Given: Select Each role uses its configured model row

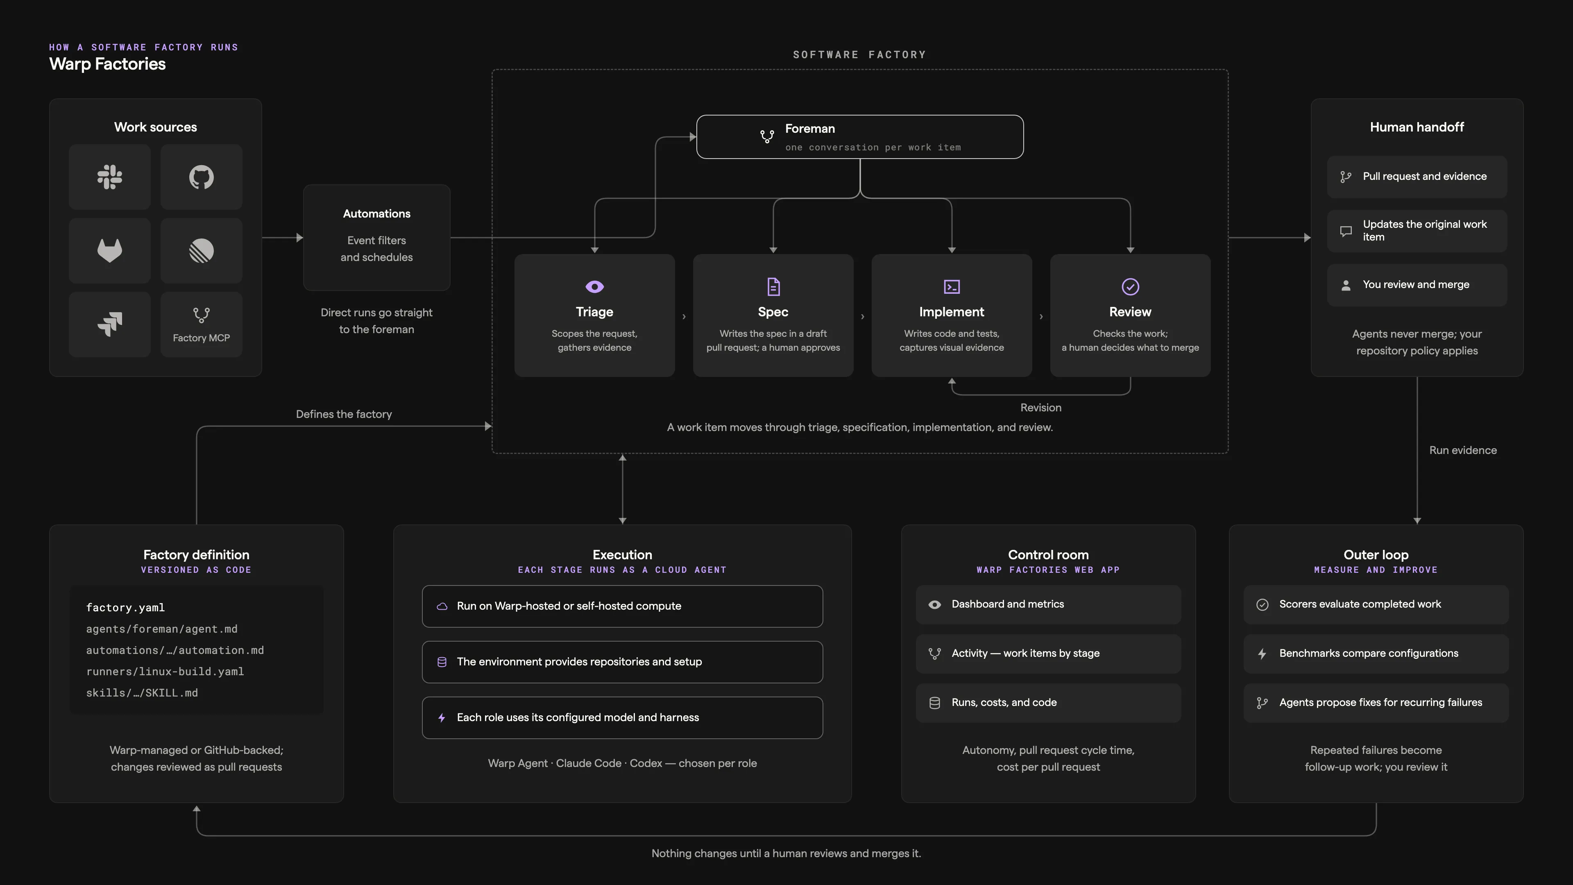Looking at the screenshot, I should [622, 718].
